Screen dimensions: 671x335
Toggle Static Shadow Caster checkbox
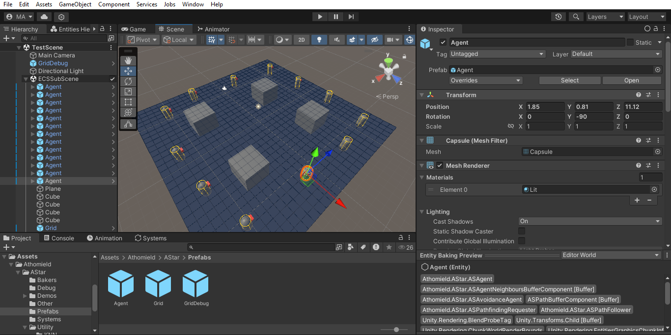tap(522, 231)
